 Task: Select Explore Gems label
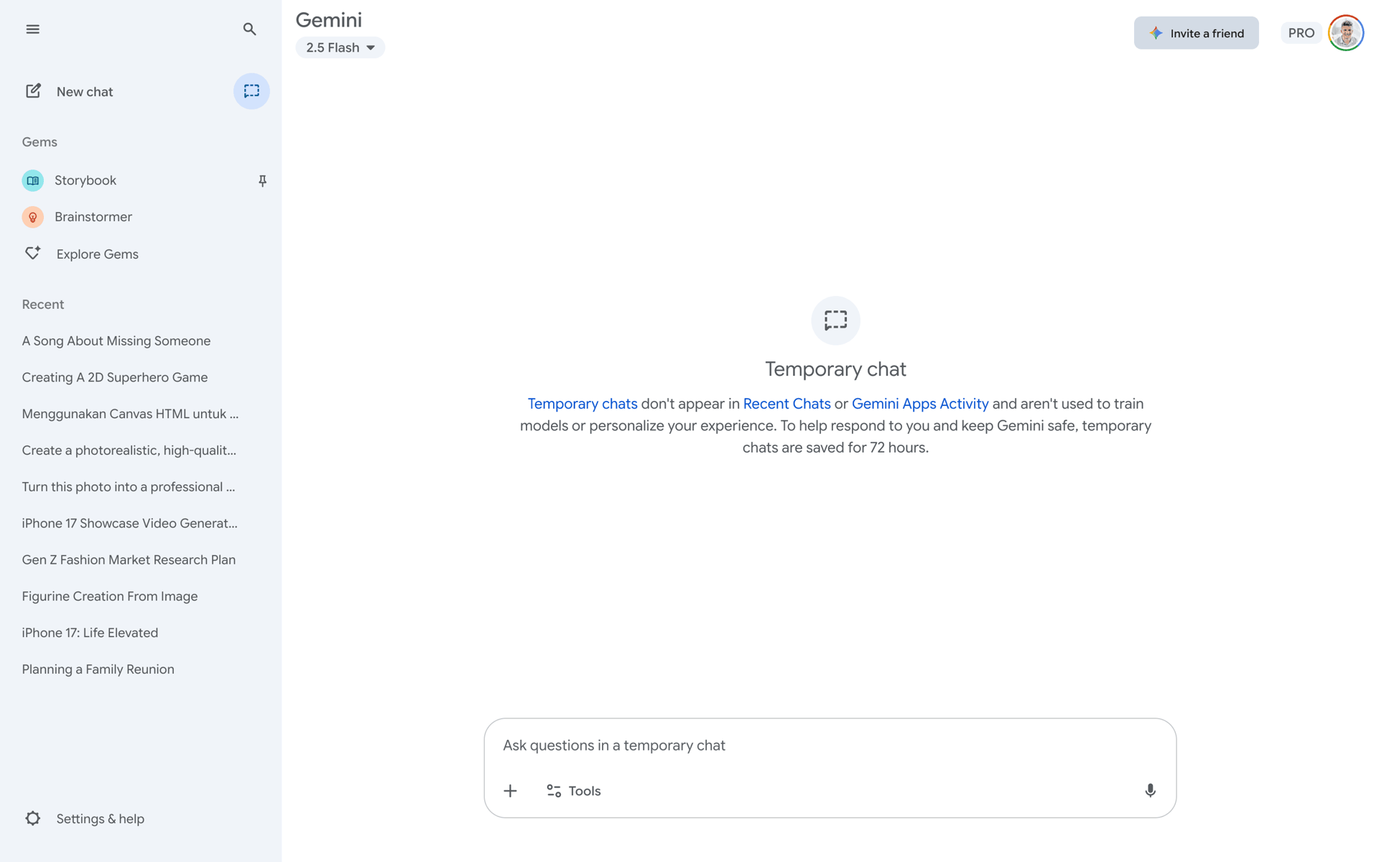(x=98, y=254)
